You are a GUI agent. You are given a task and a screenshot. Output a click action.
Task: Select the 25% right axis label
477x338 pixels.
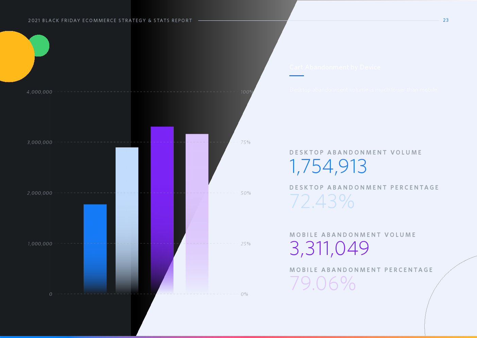[x=245, y=244]
